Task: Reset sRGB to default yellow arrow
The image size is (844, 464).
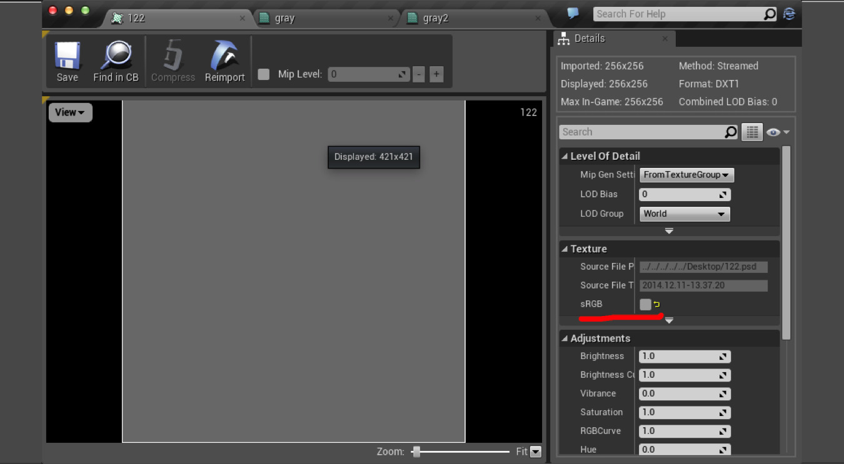Action: [x=657, y=304]
